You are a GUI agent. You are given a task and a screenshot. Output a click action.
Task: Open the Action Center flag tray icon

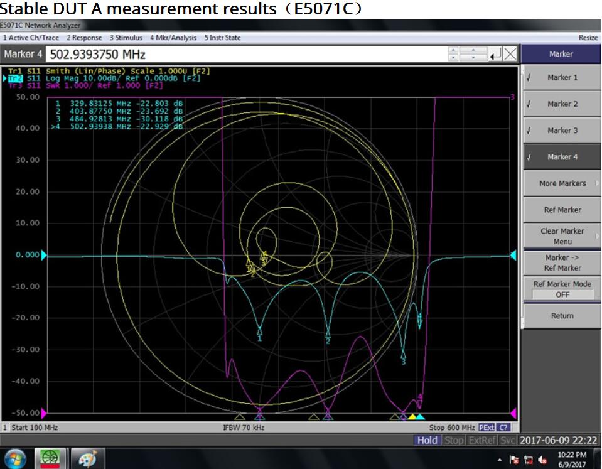pyautogui.click(x=514, y=460)
